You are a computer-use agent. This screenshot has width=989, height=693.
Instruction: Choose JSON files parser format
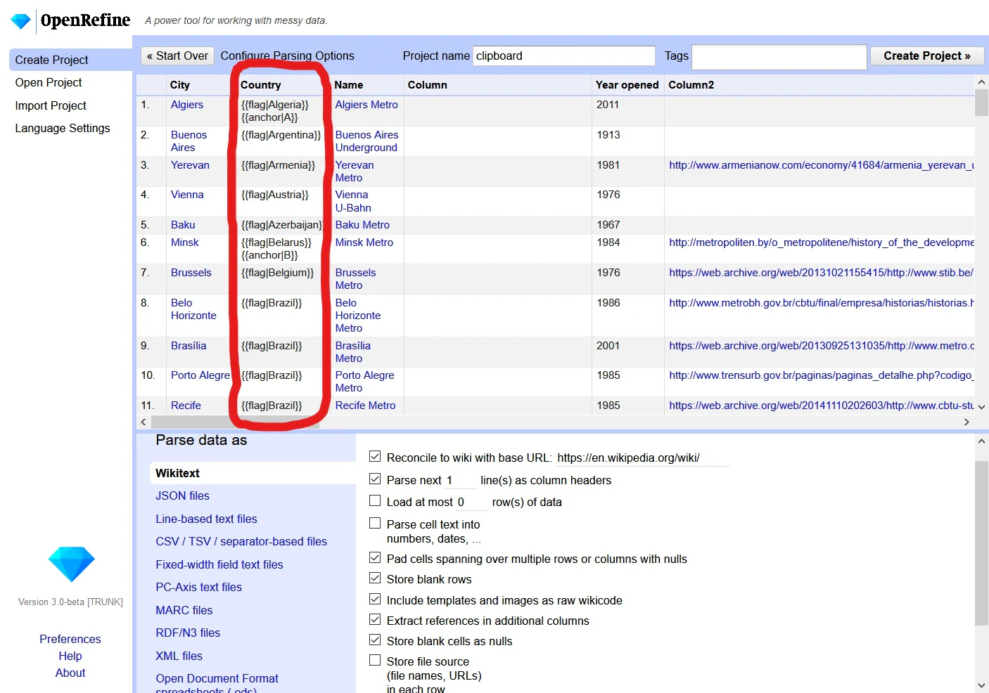pos(183,496)
